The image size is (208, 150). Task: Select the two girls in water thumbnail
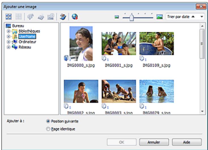click(156, 91)
